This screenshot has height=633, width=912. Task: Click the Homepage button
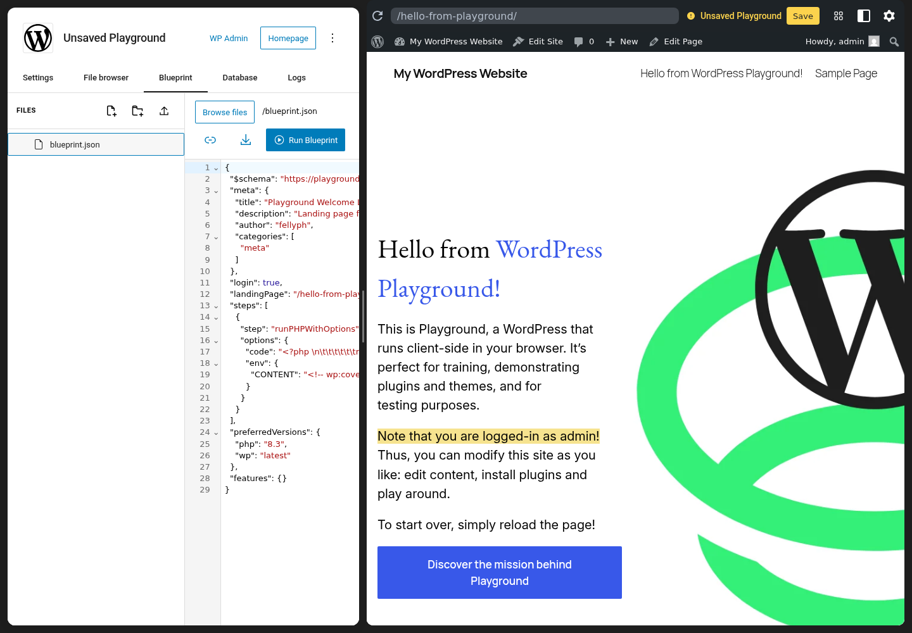288,38
